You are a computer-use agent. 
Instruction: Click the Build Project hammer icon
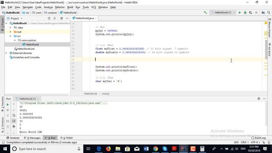[205, 12]
